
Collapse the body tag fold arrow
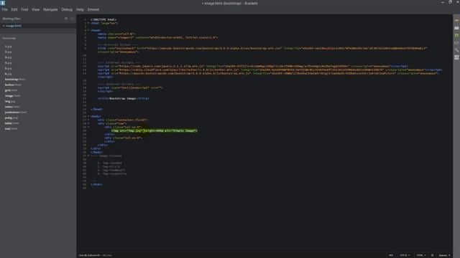[x=88, y=116]
